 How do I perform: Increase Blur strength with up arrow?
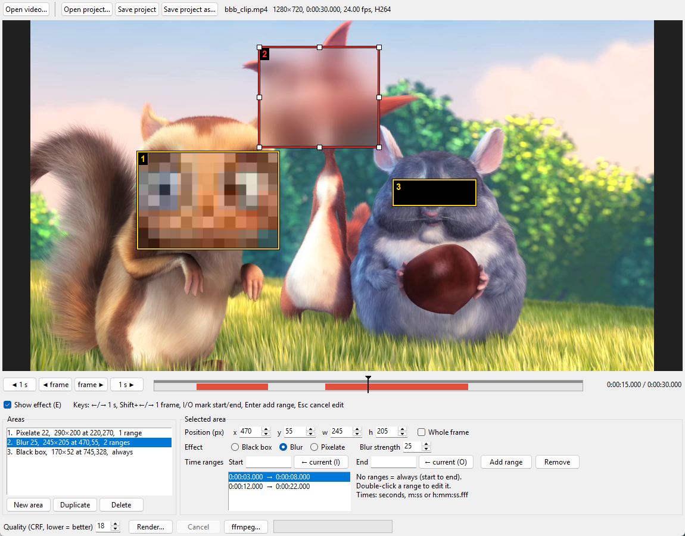[426, 444]
